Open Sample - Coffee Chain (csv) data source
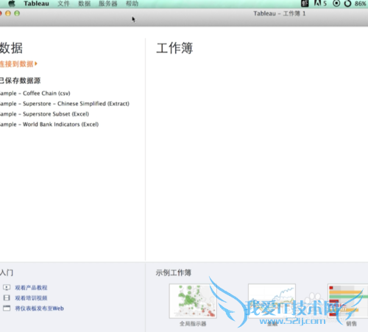Viewport: 368px width, 332px height. [35, 93]
